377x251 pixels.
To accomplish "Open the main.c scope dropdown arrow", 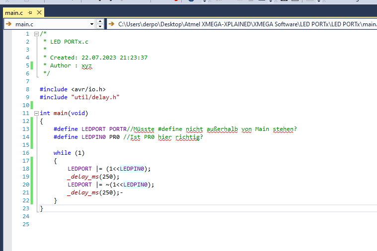I will [x=91, y=24].
